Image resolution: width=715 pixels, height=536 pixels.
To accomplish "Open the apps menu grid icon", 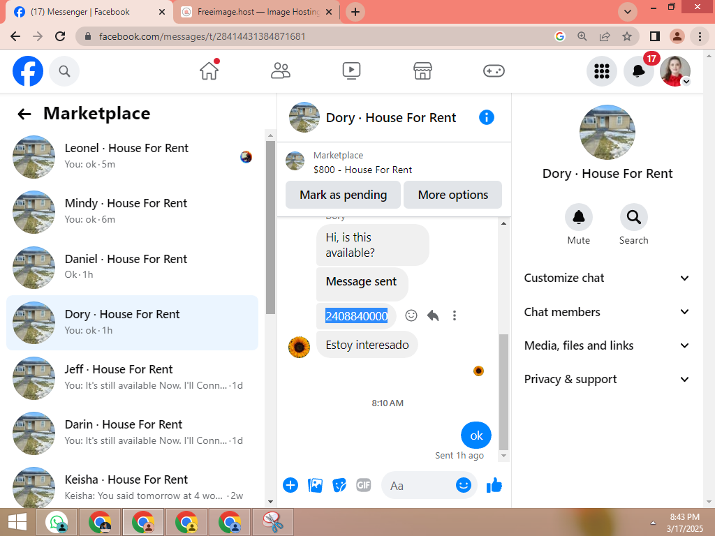I will (x=601, y=71).
